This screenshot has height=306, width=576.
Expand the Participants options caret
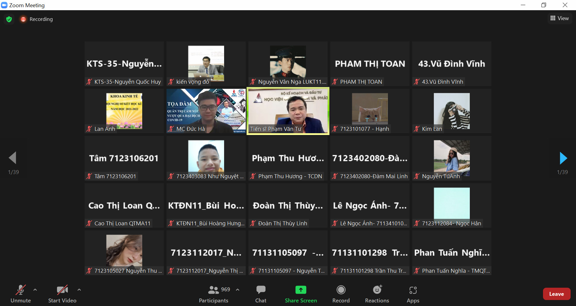(x=238, y=290)
